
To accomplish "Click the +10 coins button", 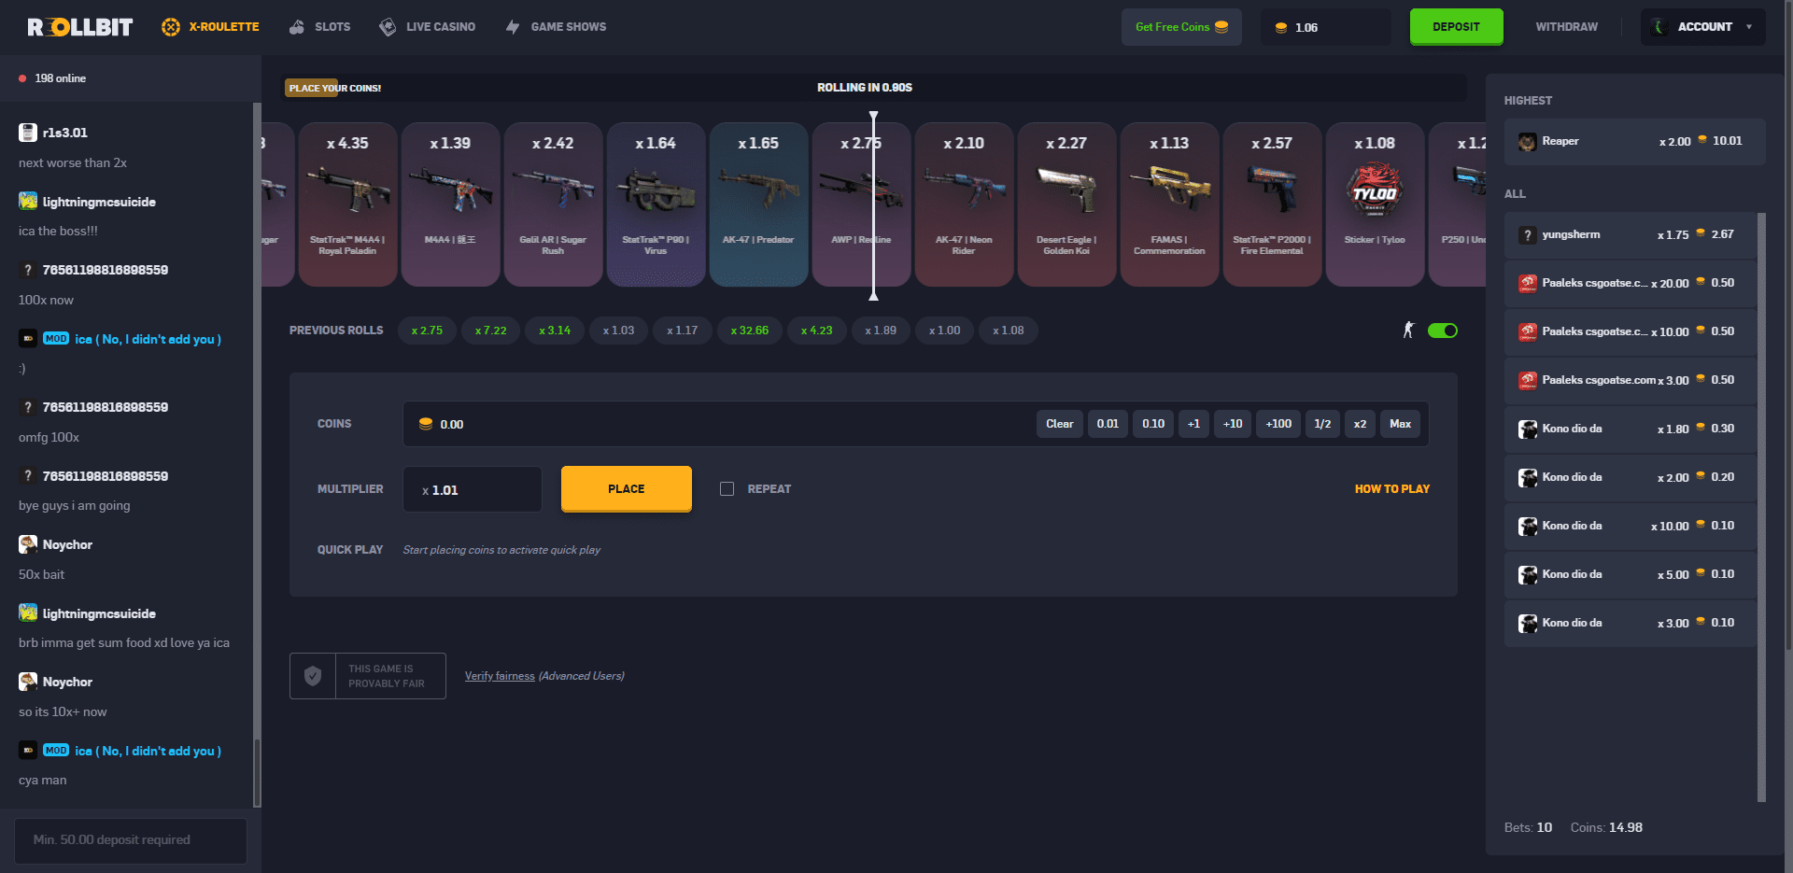I will click(1233, 424).
